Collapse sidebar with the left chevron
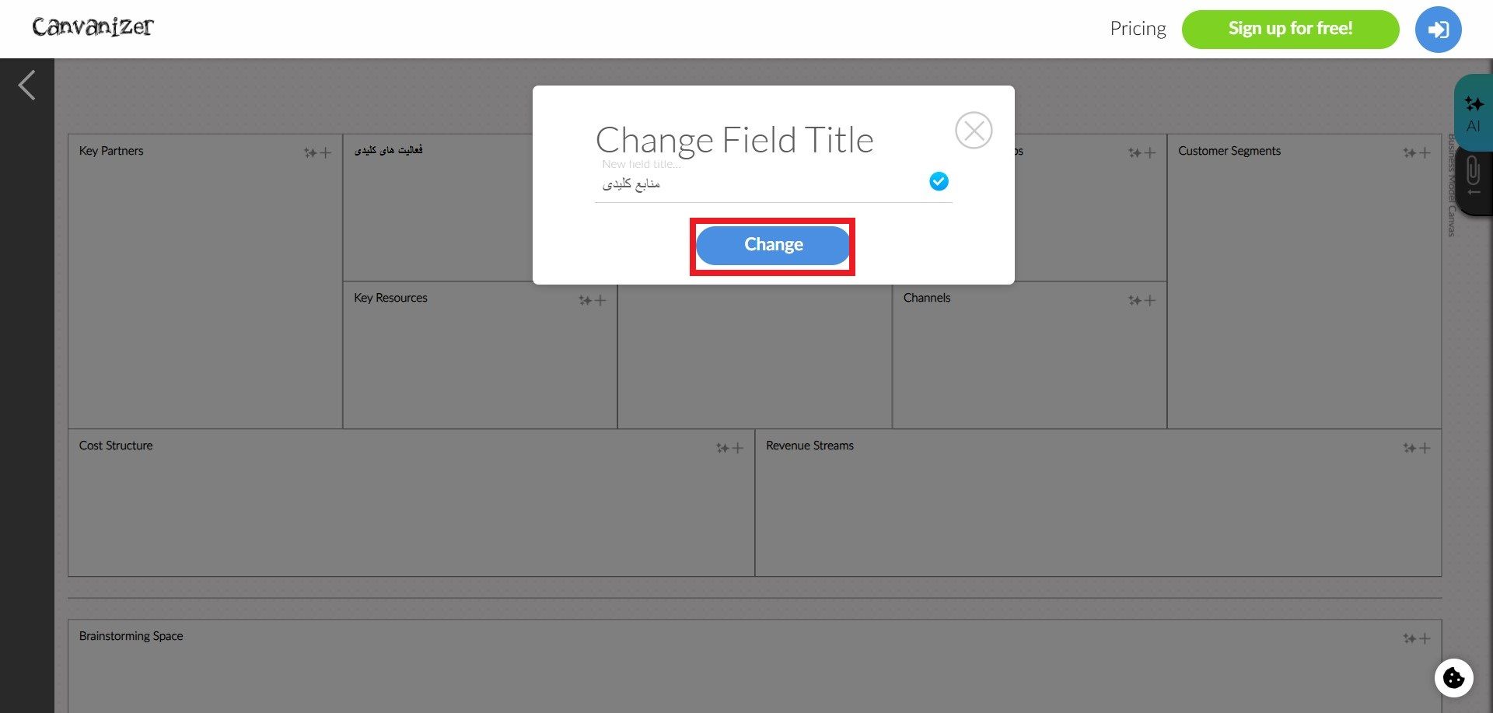This screenshot has width=1493, height=713. [x=27, y=86]
